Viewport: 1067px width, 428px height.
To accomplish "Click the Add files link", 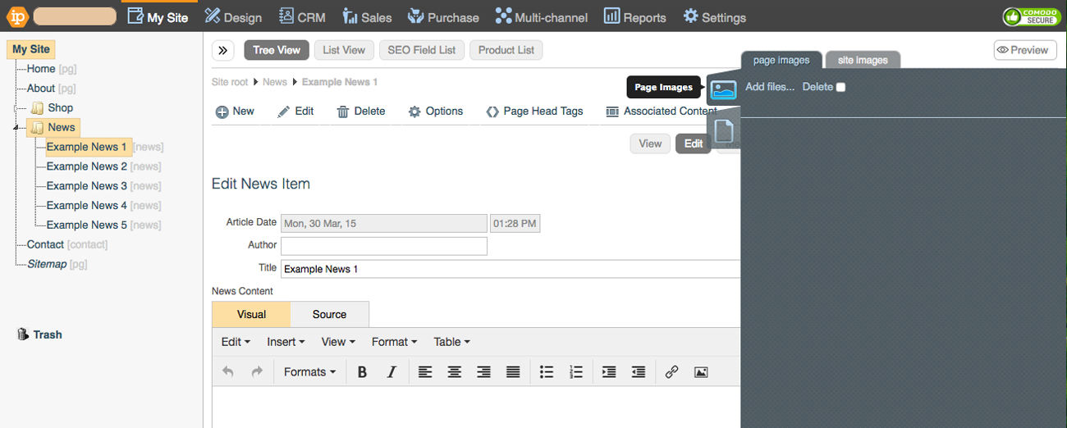I will [769, 87].
